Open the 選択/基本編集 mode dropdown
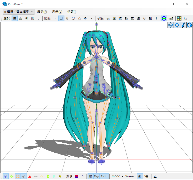 18,12
